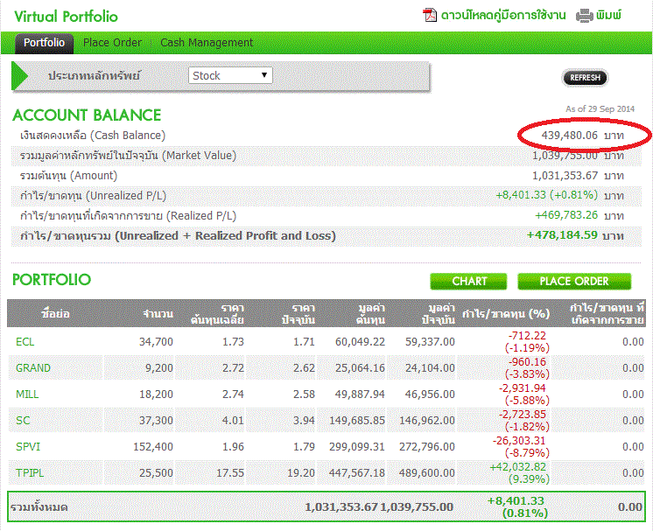
Task: Open the Stock security type dropdown
Action: (x=230, y=75)
